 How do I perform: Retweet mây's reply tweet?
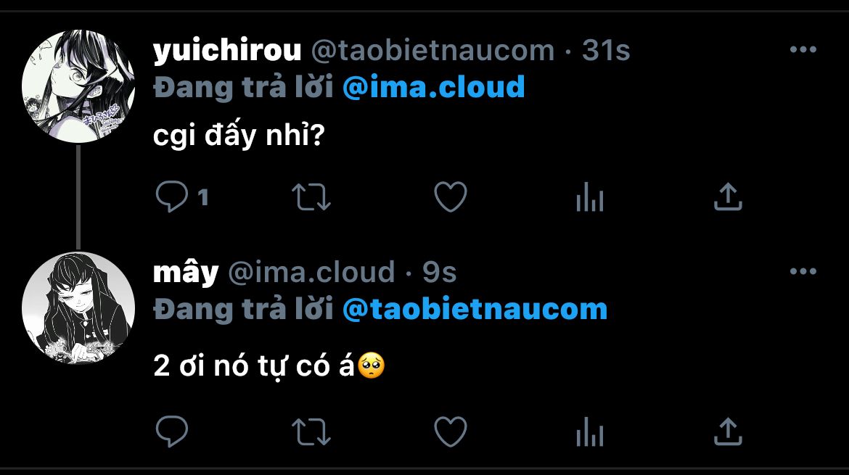click(311, 432)
